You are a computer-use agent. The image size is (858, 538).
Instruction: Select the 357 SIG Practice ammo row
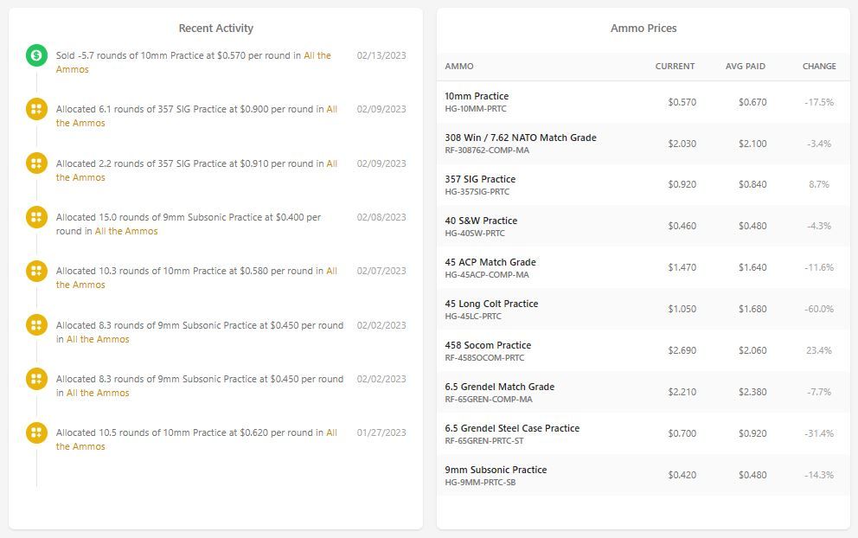click(x=643, y=184)
